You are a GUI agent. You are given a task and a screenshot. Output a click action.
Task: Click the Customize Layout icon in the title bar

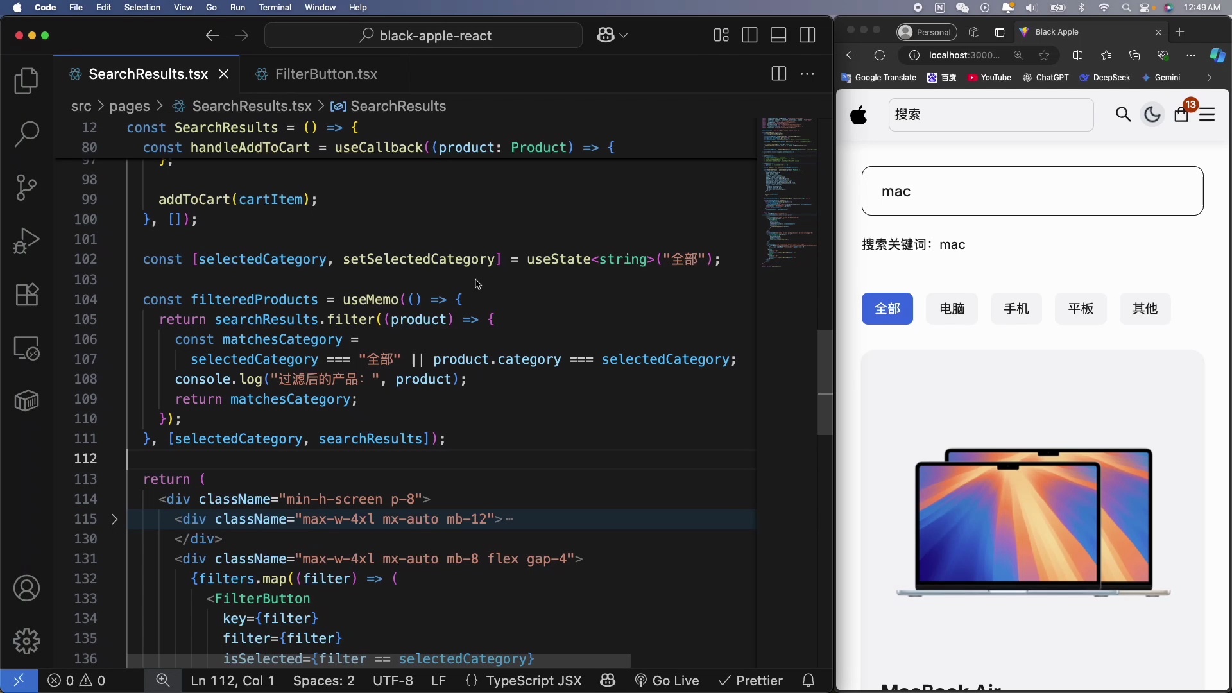[x=721, y=35]
